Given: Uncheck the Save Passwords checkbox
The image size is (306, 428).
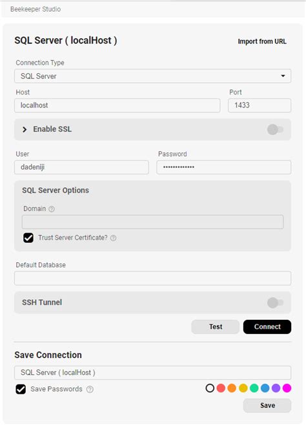Looking at the screenshot, I should (x=21, y=389).
